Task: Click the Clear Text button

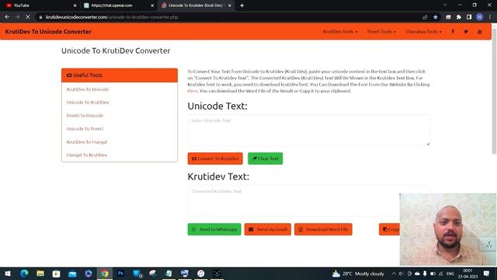Action: point(266,159)
